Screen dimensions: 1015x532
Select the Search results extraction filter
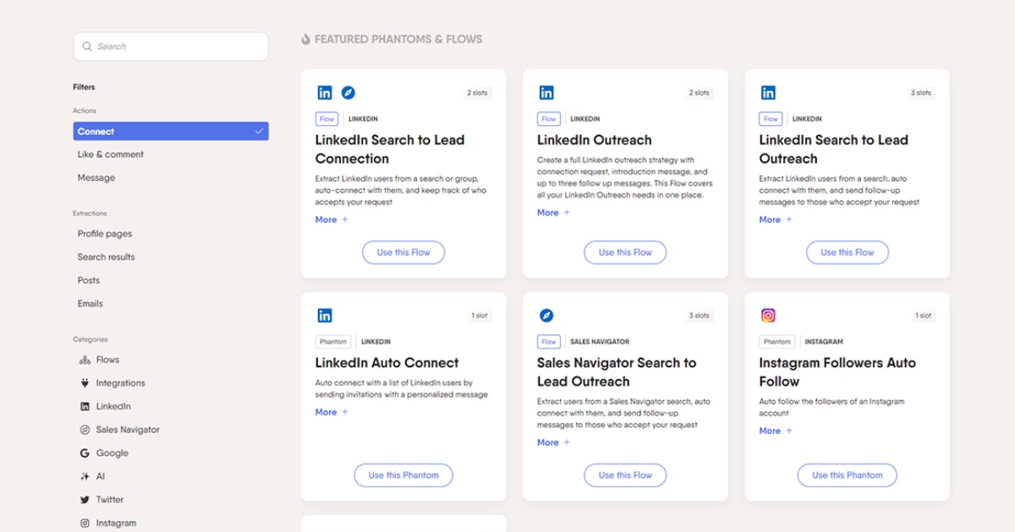click(x=107, y=258)
